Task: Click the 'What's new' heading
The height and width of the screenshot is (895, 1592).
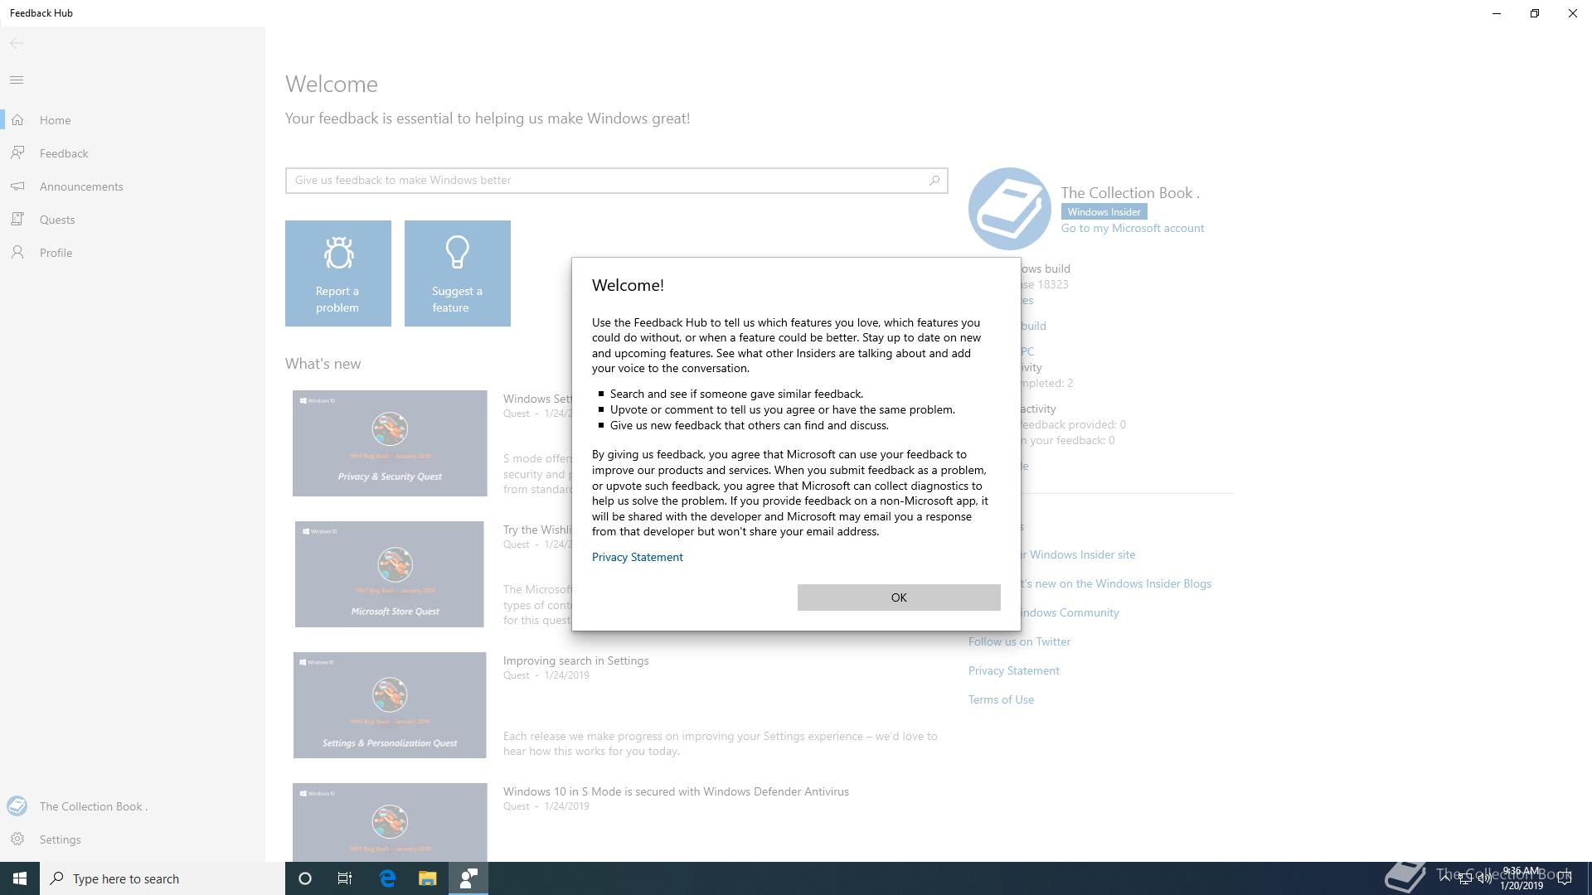Action: (x=323, y=364)
